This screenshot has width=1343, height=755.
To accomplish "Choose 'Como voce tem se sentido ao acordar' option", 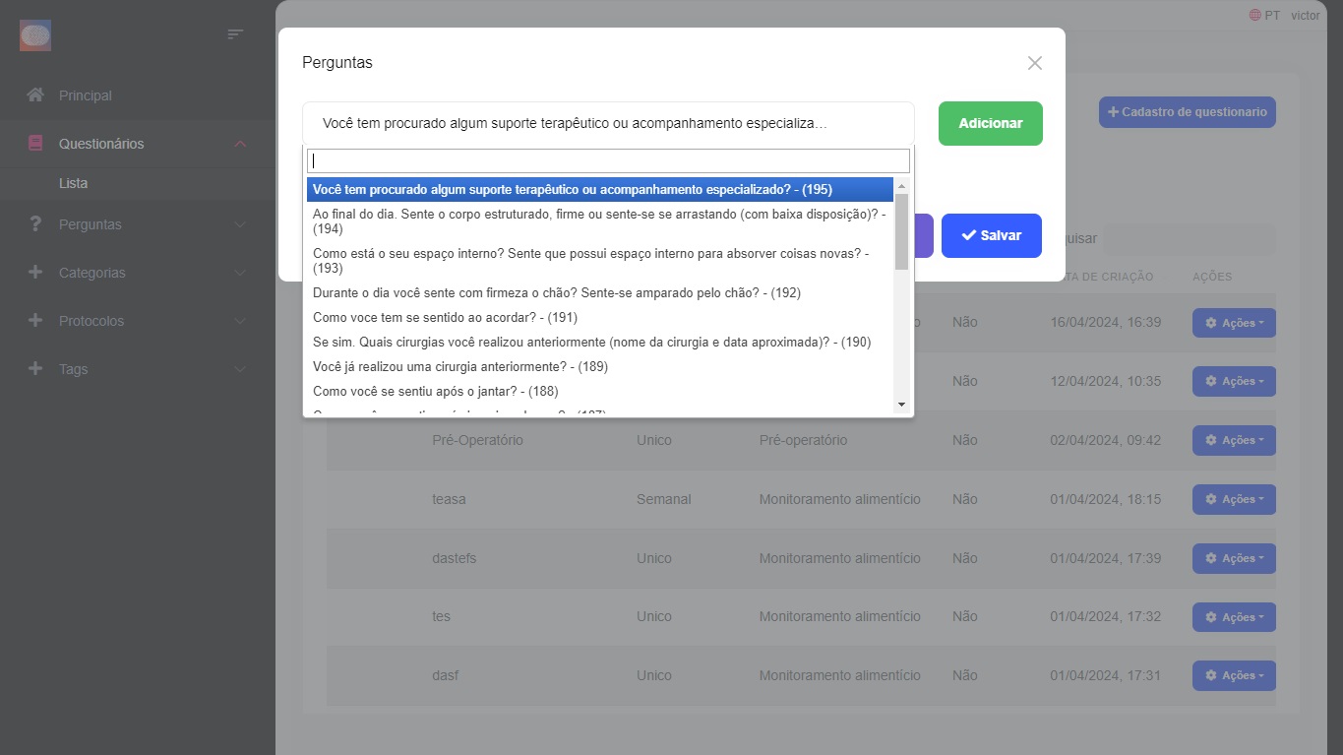I will click(445, 318).
